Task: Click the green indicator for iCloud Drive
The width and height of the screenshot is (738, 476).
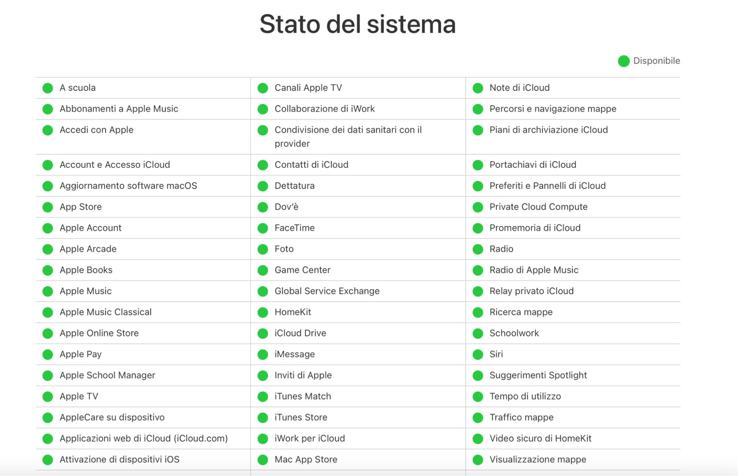Action: (x=262, y=333)
